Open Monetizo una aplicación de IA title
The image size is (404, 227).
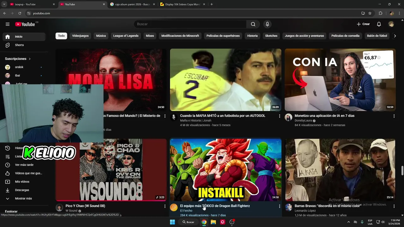(x=324, y=116)
